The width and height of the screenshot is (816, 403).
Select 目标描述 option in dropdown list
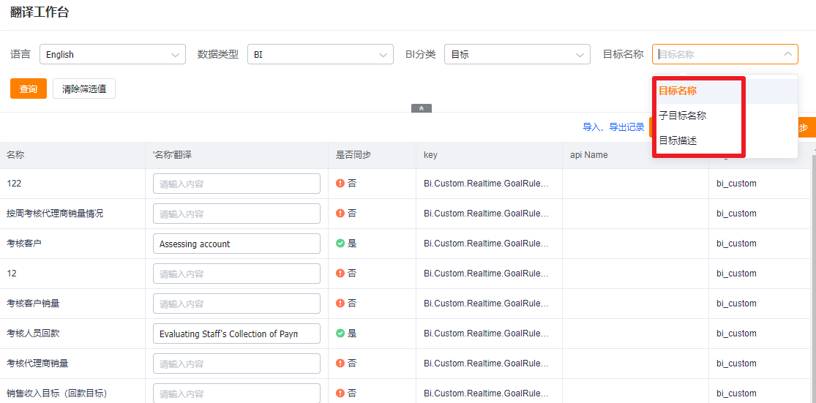click(725, 140)
